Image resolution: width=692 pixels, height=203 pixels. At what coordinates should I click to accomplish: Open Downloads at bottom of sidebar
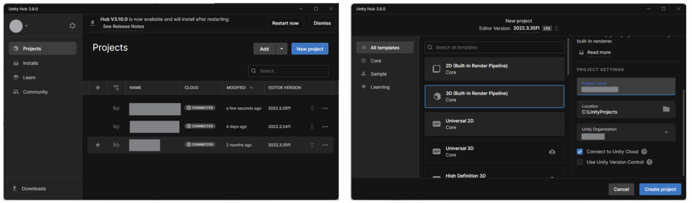pyautogui.click(x=29, y=189)
